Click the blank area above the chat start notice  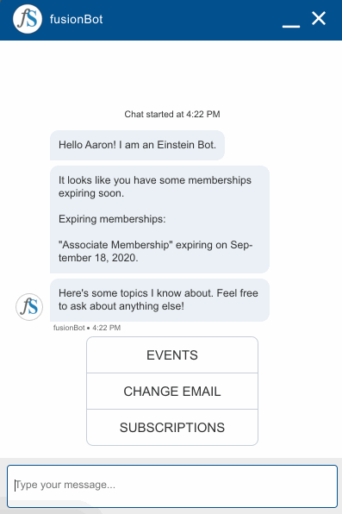[x=171, y=74]
